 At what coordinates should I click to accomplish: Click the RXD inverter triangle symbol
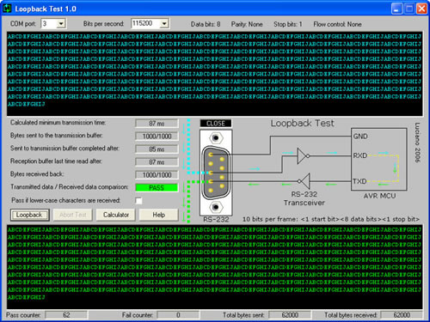click(304, 156)
